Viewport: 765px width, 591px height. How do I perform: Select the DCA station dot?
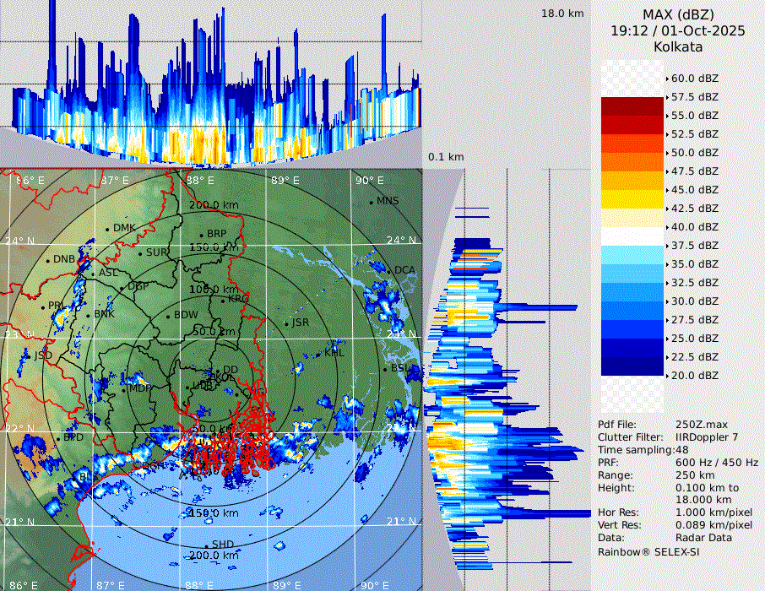[390, 270]
